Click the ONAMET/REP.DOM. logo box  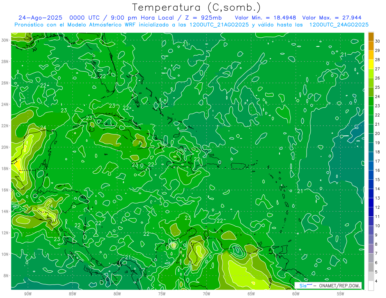328,285
